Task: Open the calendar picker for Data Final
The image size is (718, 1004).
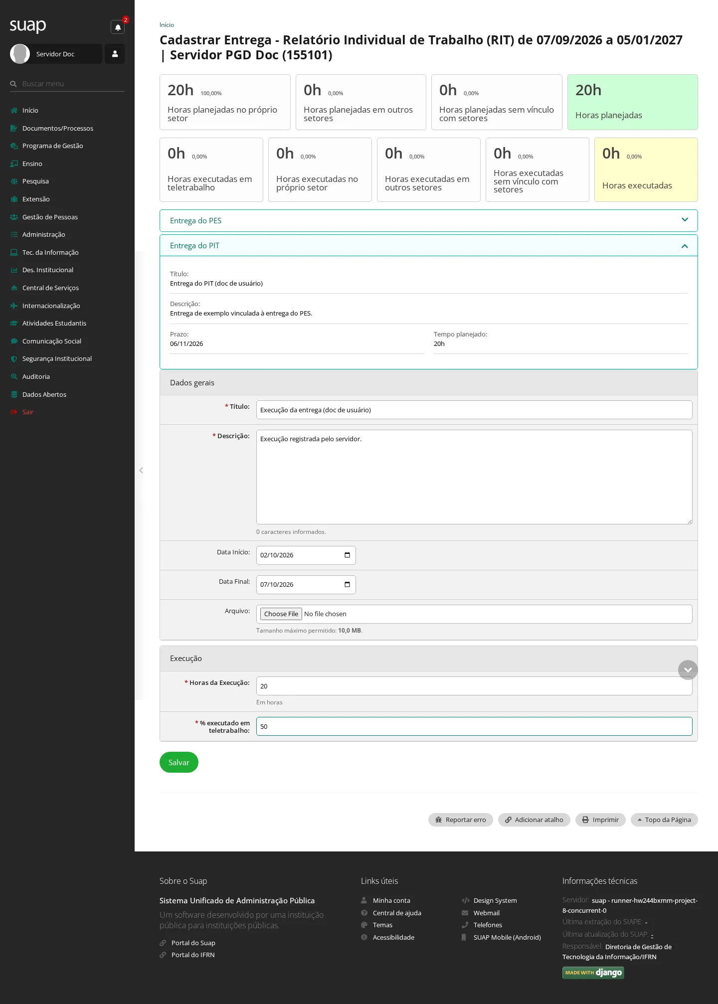Action: click(x=347, y=584)
